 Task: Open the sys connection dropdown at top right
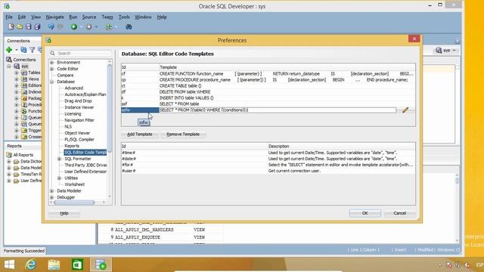[447, 51]
